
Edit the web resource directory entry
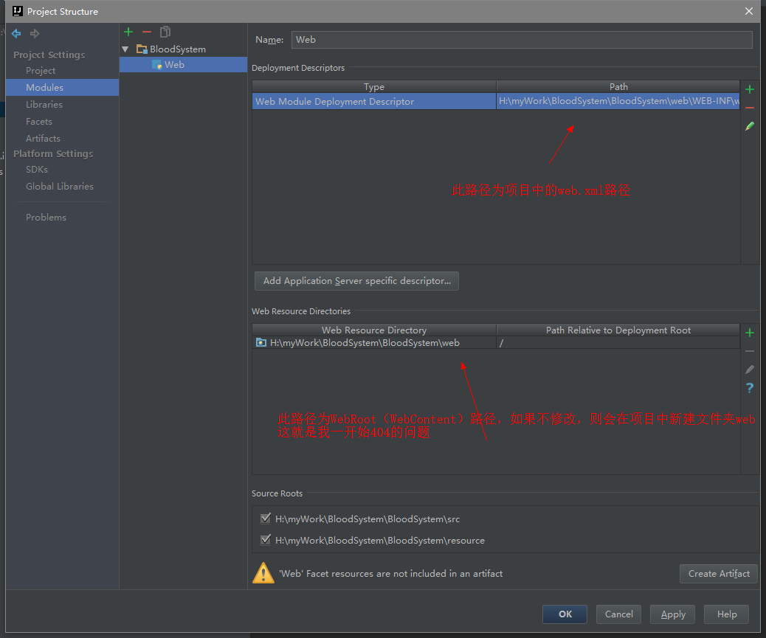(750, 370)
